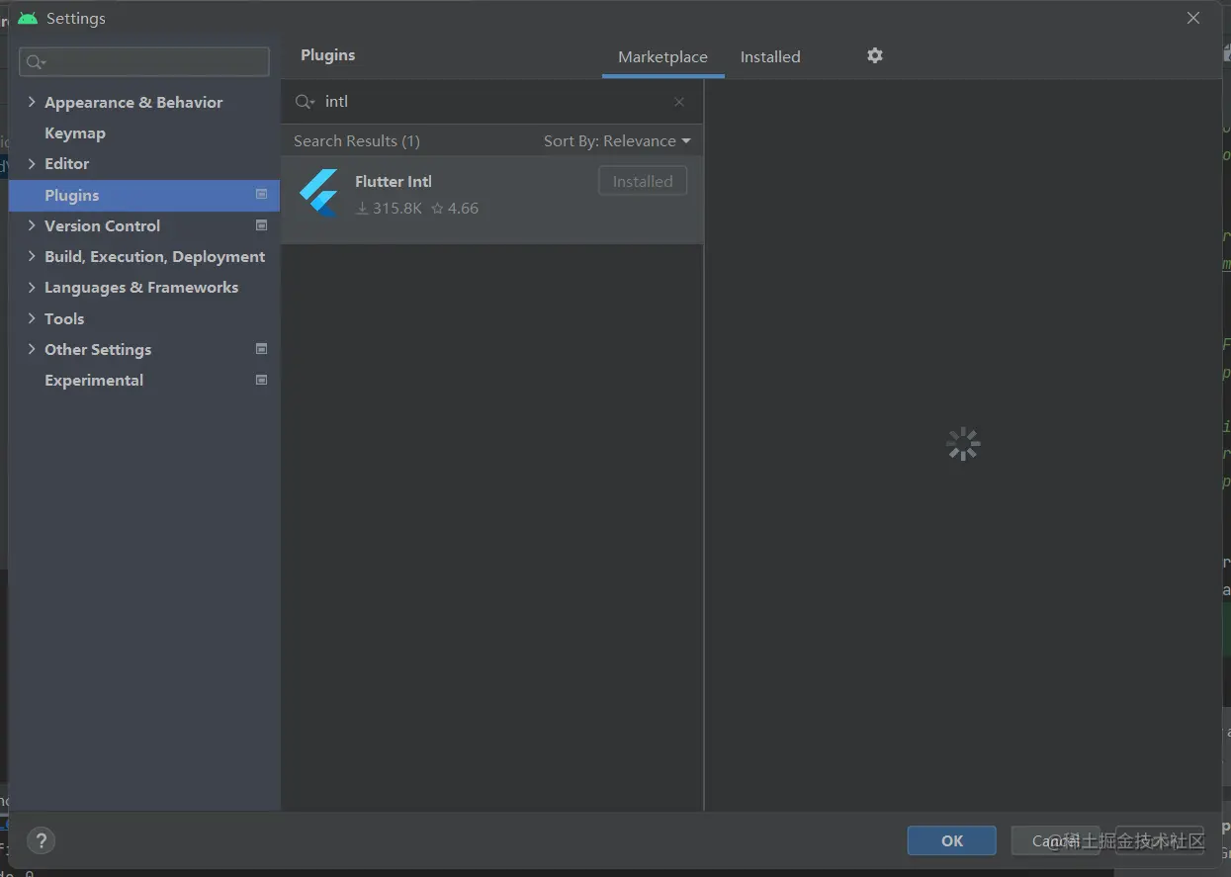
Task: Focus the plugin search field containing intl
Action: point(491,102)
